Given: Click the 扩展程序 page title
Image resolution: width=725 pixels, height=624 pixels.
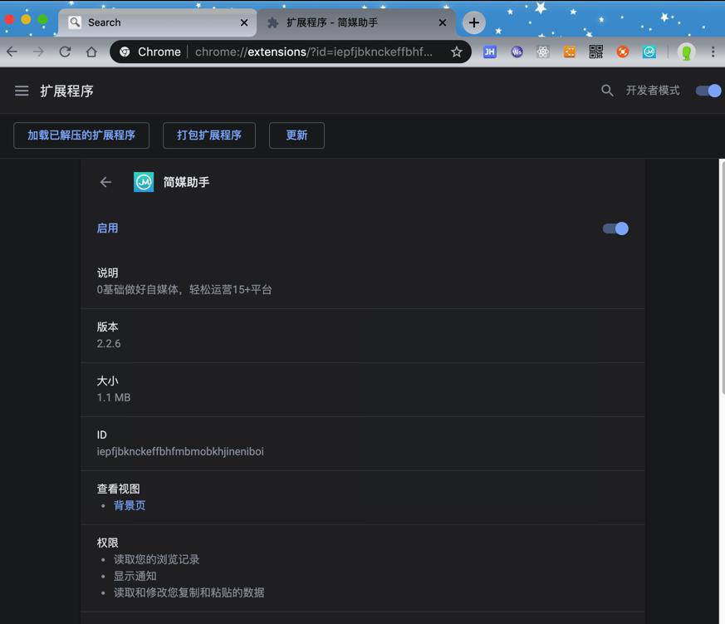Looking at the screenshot, I should [x=66, y=91].
